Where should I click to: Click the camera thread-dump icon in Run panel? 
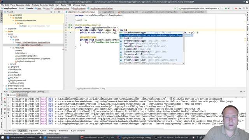tap(5, 102)
